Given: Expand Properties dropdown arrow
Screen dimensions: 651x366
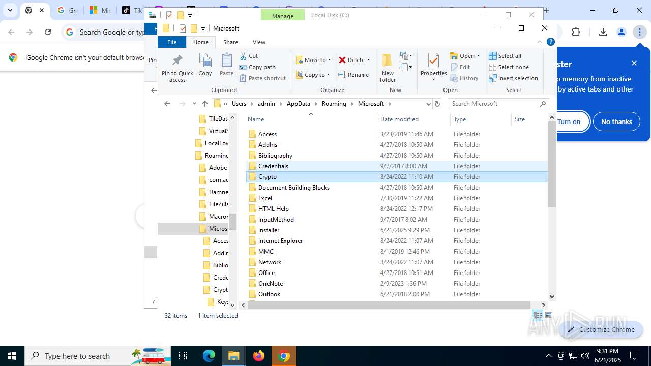Looking at the screenshot, I should coord(433,80).
